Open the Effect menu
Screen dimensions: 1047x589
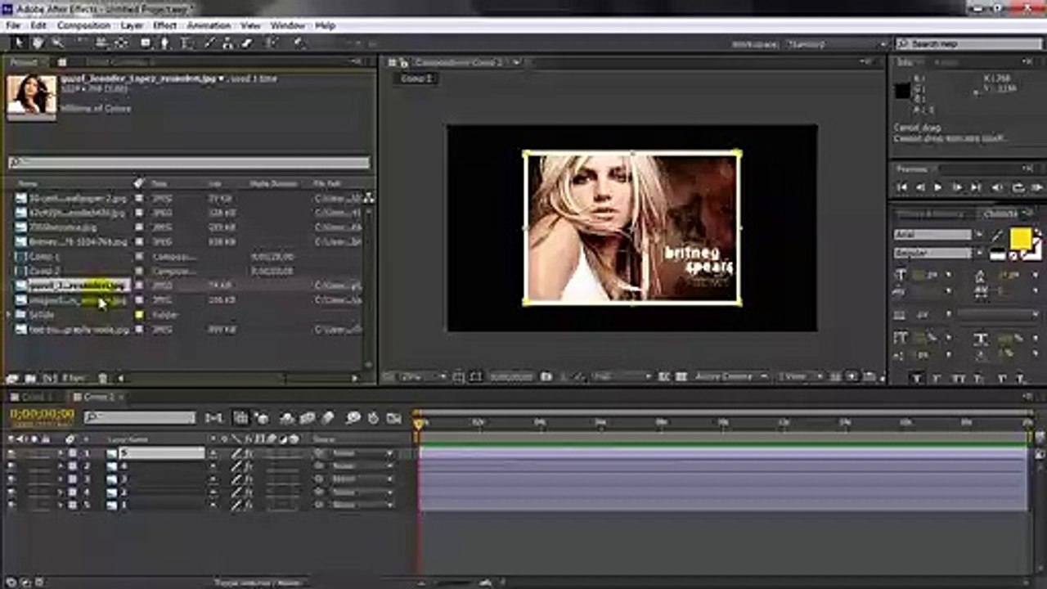click(164, 25)
